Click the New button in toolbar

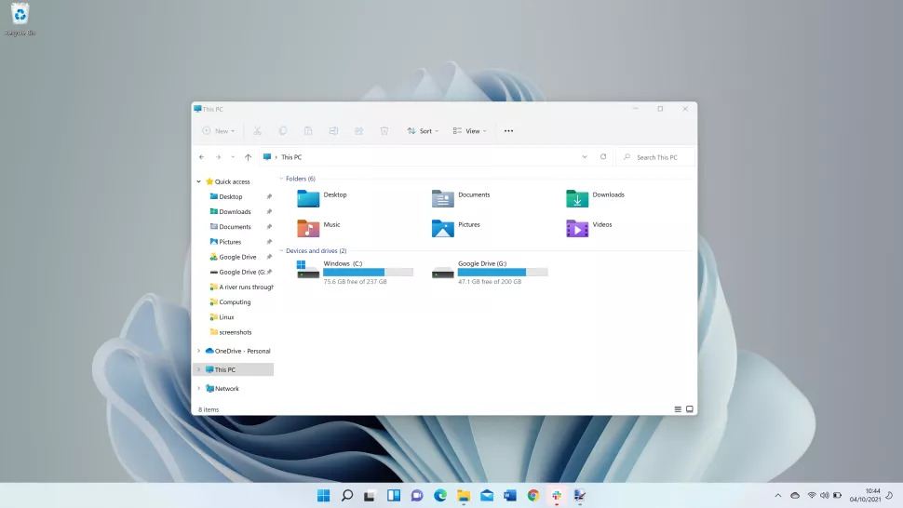pyautogui.click(x=218, y=131)
